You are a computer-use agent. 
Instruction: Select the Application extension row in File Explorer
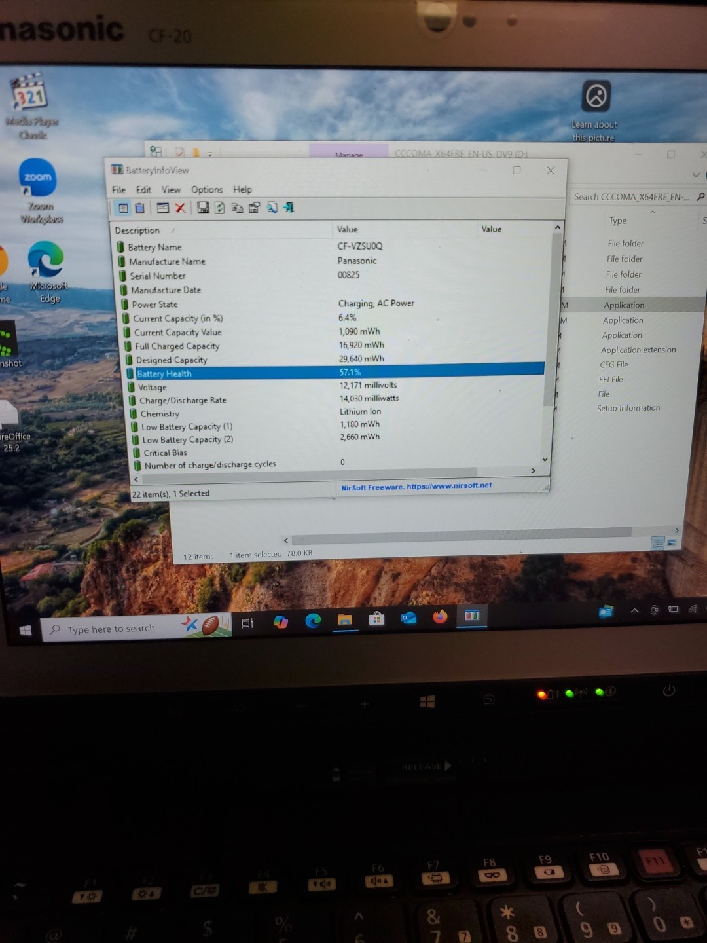[x=638, y=350]
